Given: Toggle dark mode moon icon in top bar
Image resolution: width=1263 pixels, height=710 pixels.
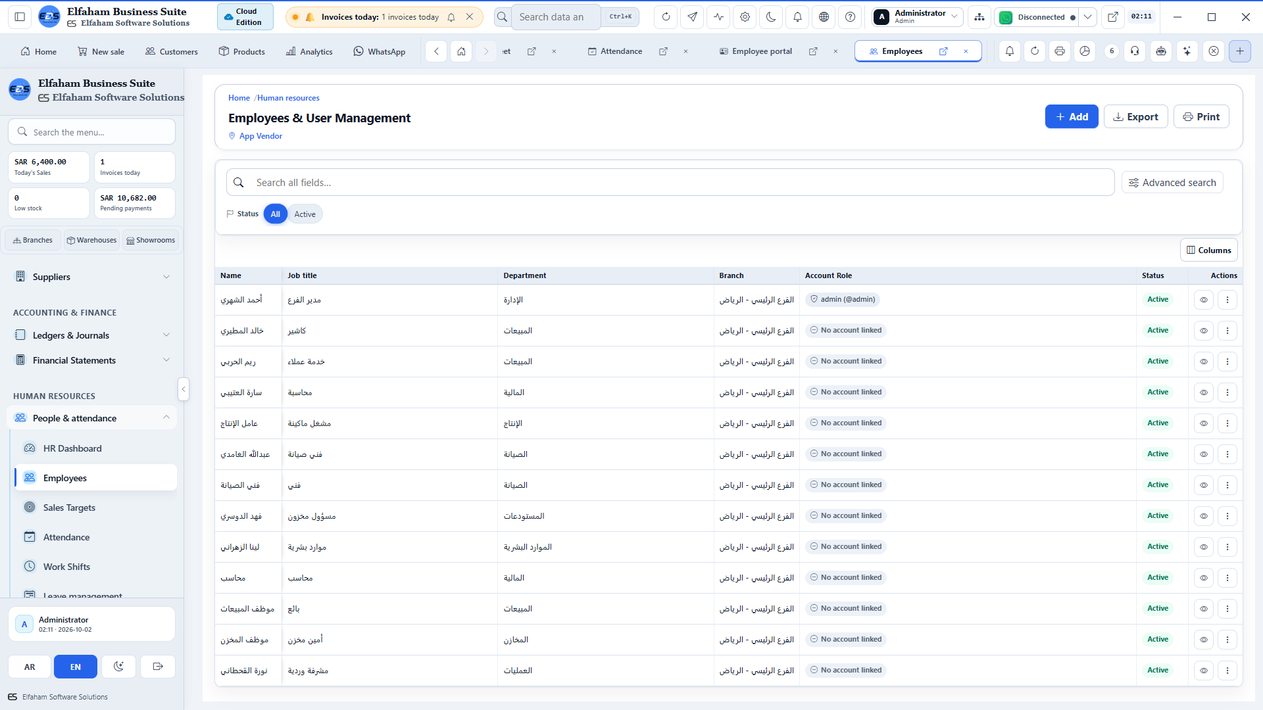Looking at the screenshot, I should [771, 17].
